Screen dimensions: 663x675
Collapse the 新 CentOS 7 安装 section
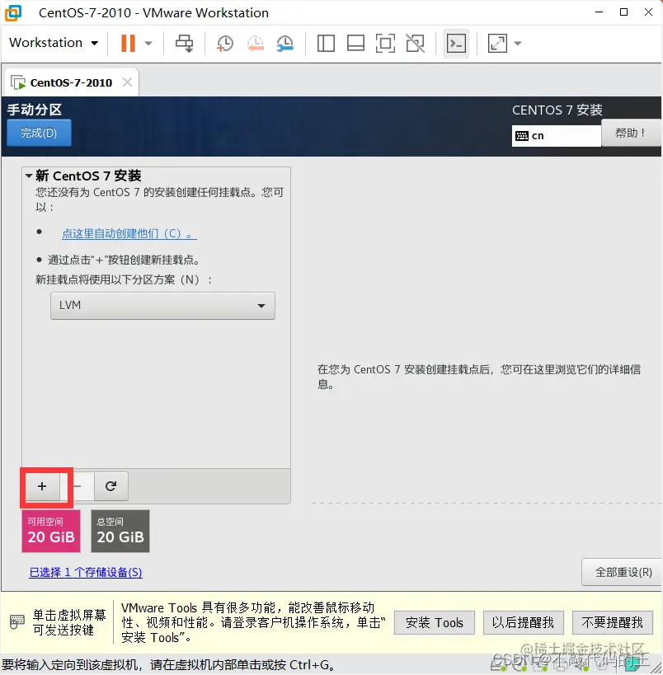click(29, 176)
